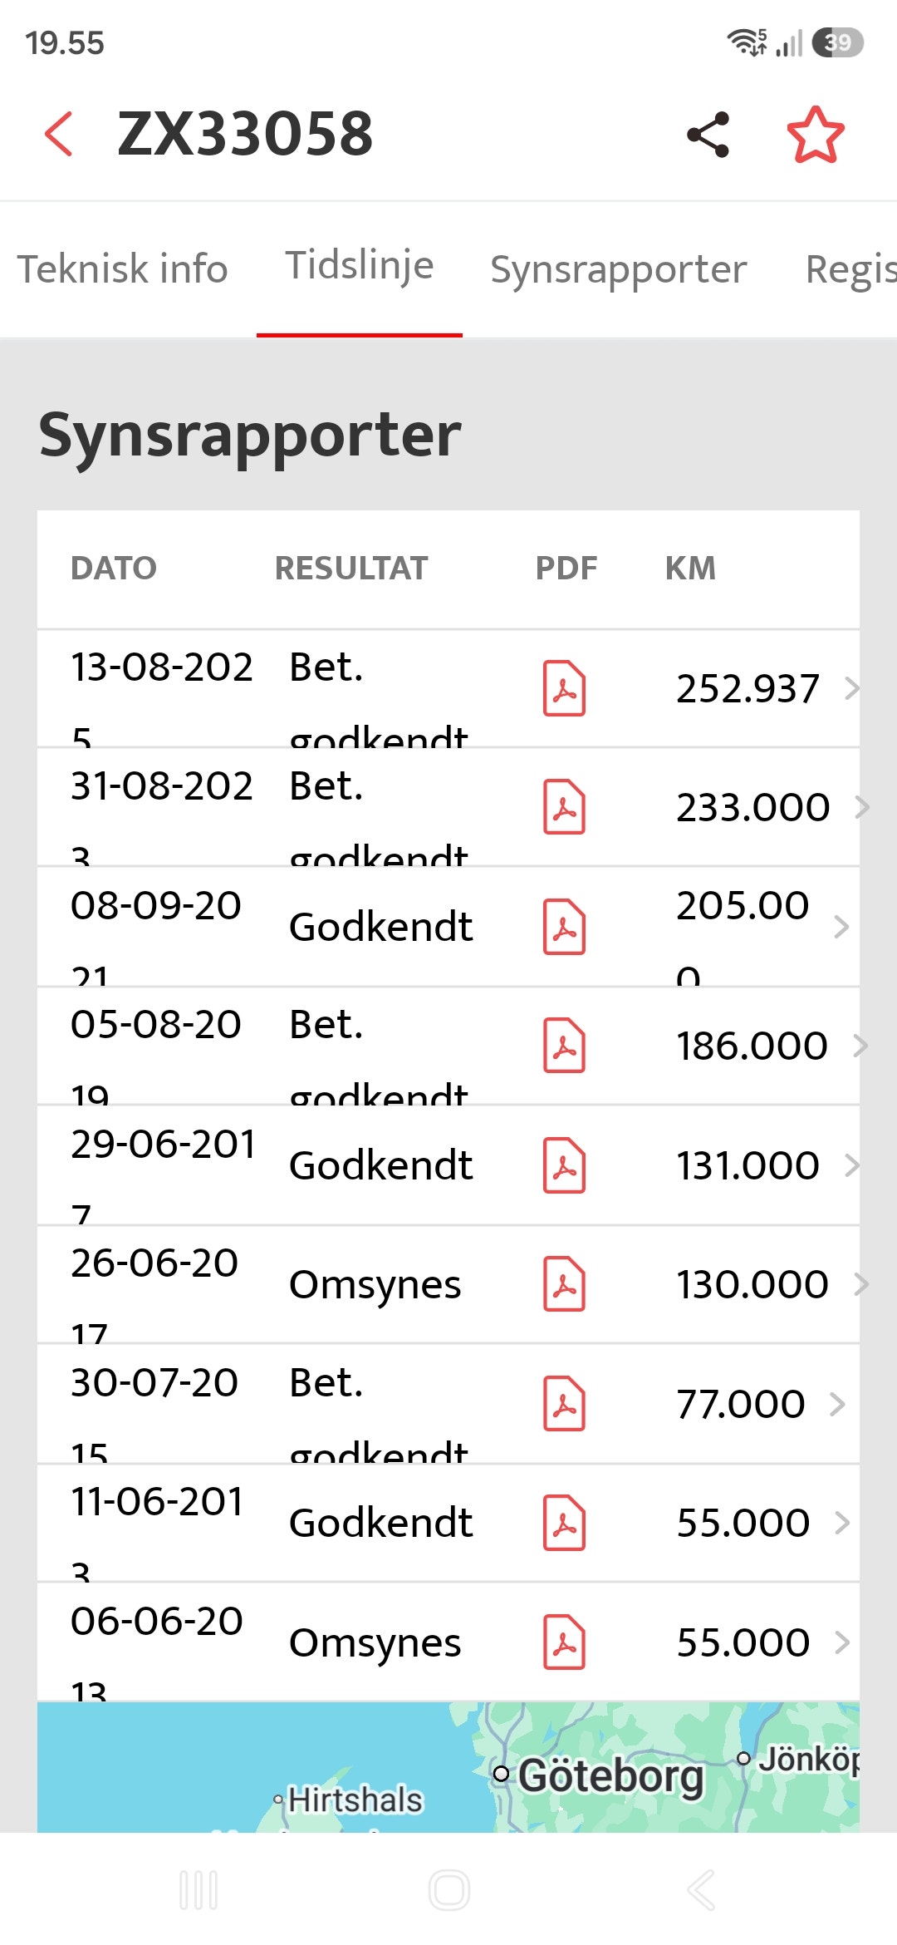Tap the map showing Göteborg
The width and height of the screenshot is (897, 1945).
click(448, 1766)
